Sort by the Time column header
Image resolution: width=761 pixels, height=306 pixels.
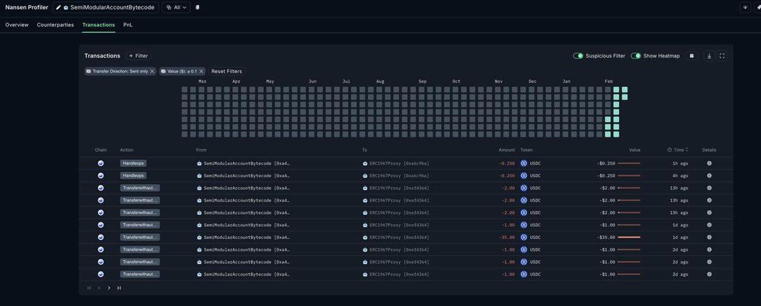[679, 150]
